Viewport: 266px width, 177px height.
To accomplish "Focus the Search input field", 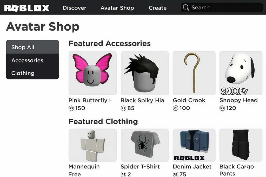I will (222, 8).
